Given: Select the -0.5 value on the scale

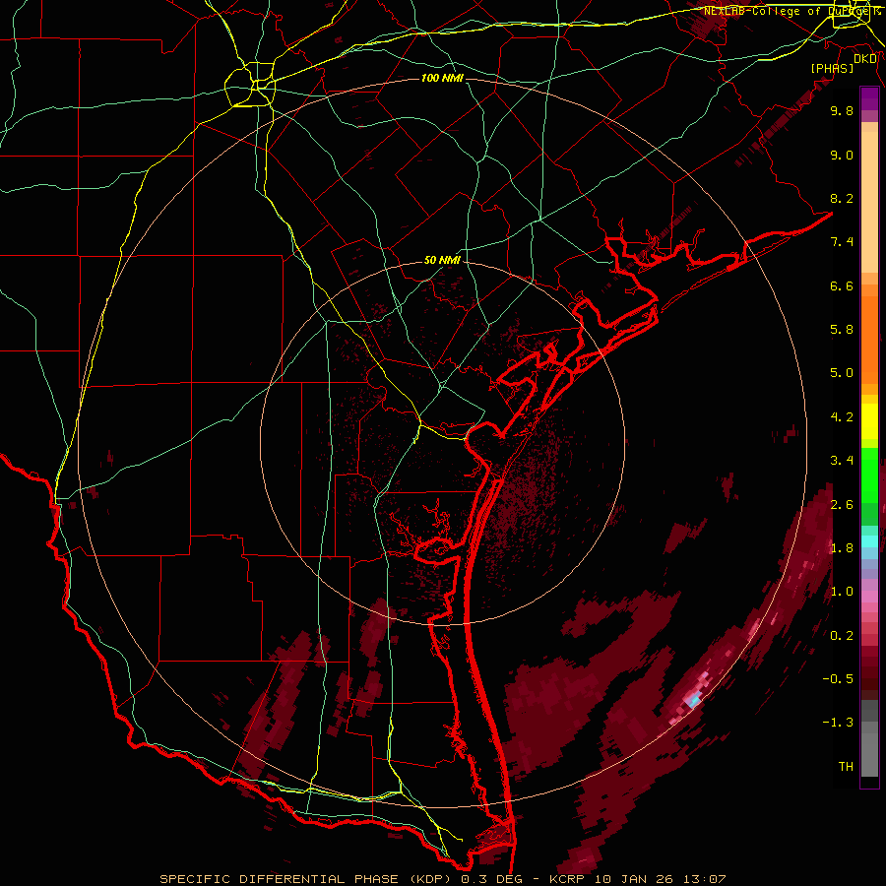Looking at the screenshot, I should [x=838, y=679].
